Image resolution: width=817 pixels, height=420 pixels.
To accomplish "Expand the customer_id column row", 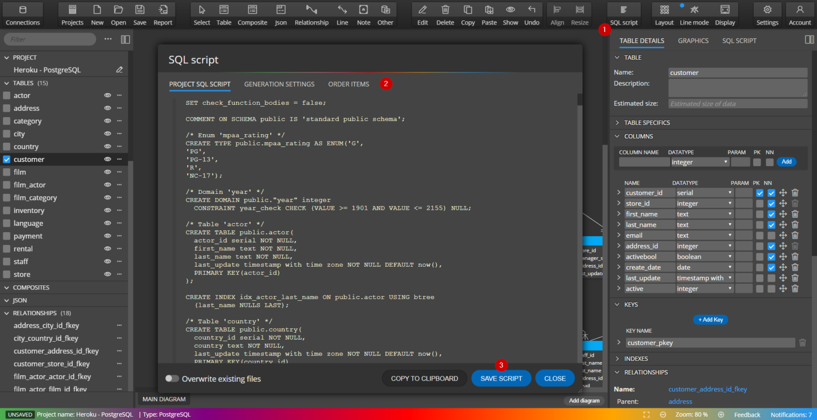I will 619,193.
